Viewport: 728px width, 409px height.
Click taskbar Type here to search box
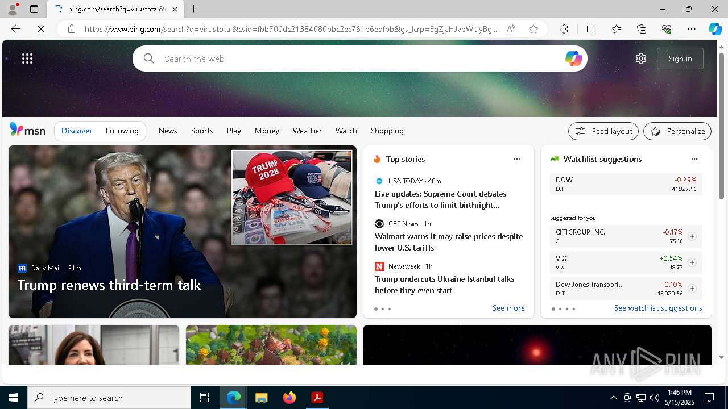coord(109,398)
